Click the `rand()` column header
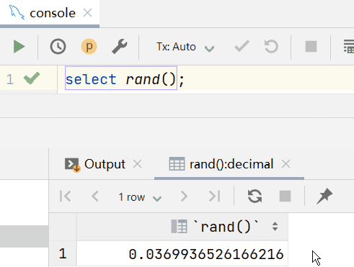This screenshot has width=354, height=267. [x=182, y=227]
